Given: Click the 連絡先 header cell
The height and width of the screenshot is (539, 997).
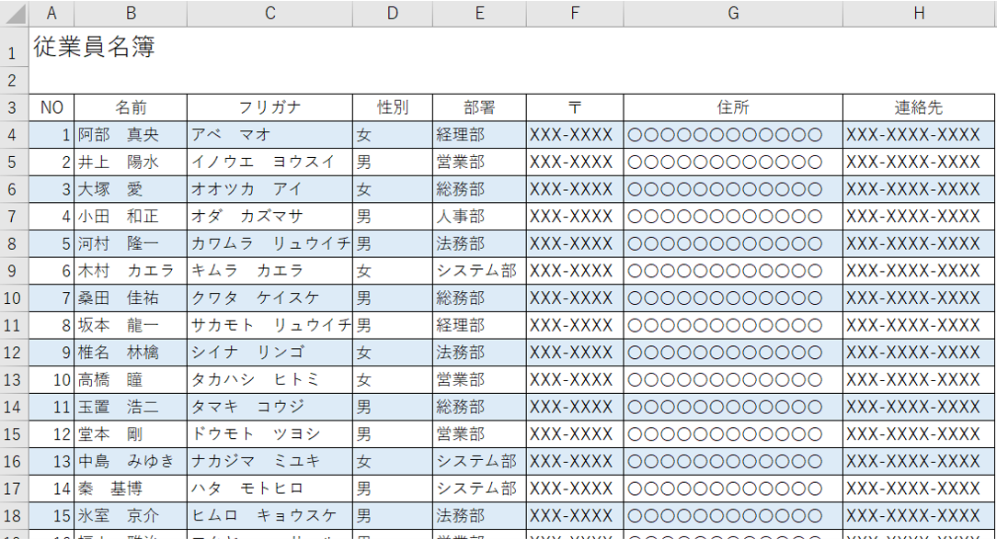Looking at the screenshot, I should (919, 107).
